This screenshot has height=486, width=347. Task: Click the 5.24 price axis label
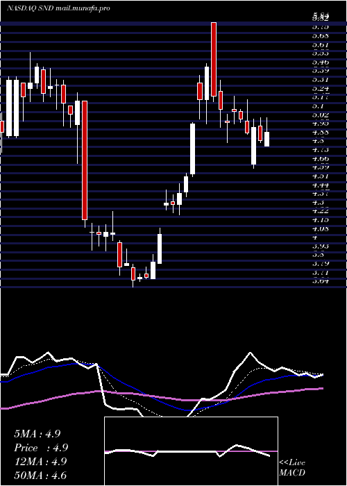tap(321, 88)
